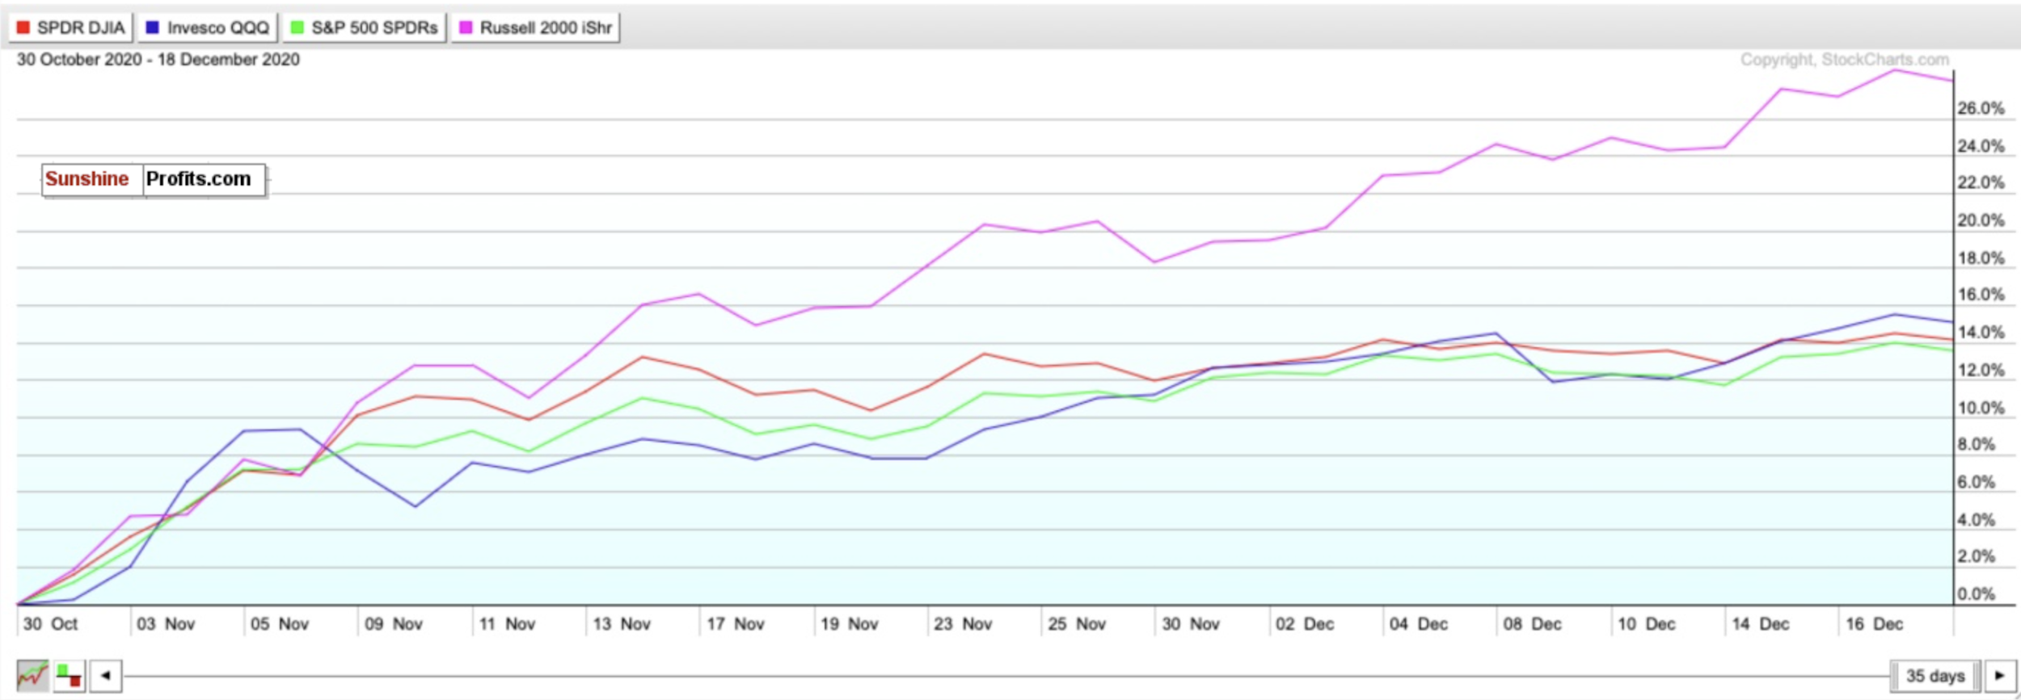Screen dimensions: 2021x700
Task: Click the 05 Nov date axis label
Action: (280, 624)
